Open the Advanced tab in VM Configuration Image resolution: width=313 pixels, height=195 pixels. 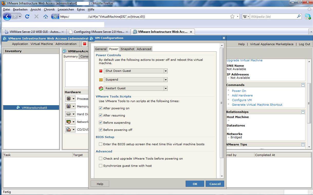coord(144,49)
